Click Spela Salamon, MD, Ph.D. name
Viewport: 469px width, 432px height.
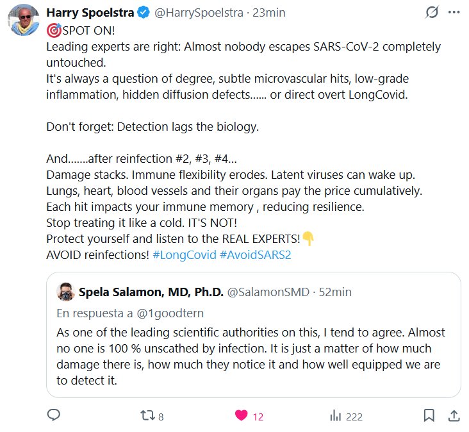(x=151, y=292)
